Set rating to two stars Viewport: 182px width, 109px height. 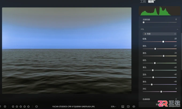pyautogui.click(x=17, y=106)
